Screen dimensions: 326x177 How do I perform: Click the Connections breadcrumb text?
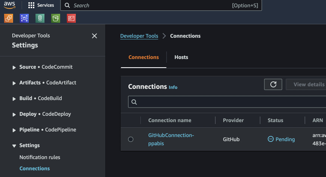[185, 36]
